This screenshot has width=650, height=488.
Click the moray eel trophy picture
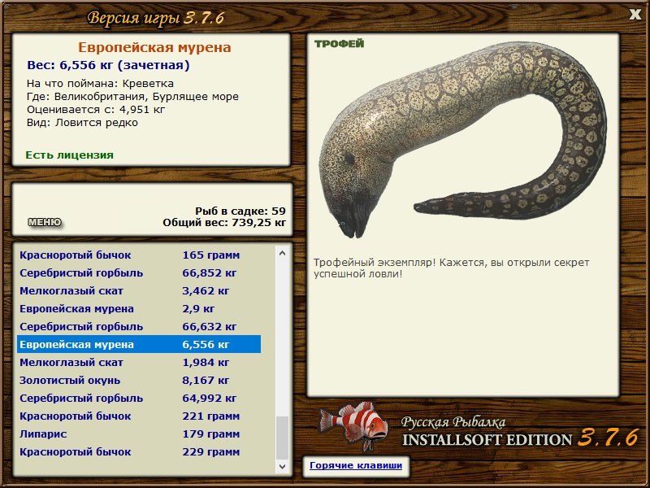462,139
